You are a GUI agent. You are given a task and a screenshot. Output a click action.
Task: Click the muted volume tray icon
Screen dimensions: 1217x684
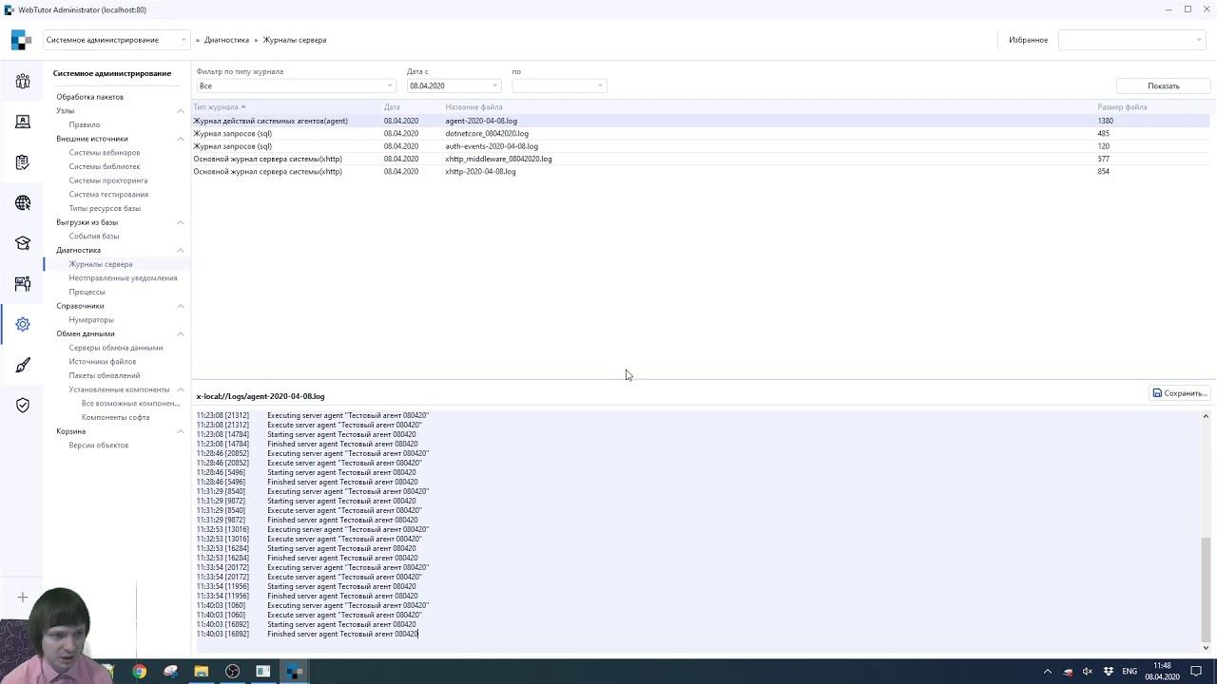pos(1088,672)
